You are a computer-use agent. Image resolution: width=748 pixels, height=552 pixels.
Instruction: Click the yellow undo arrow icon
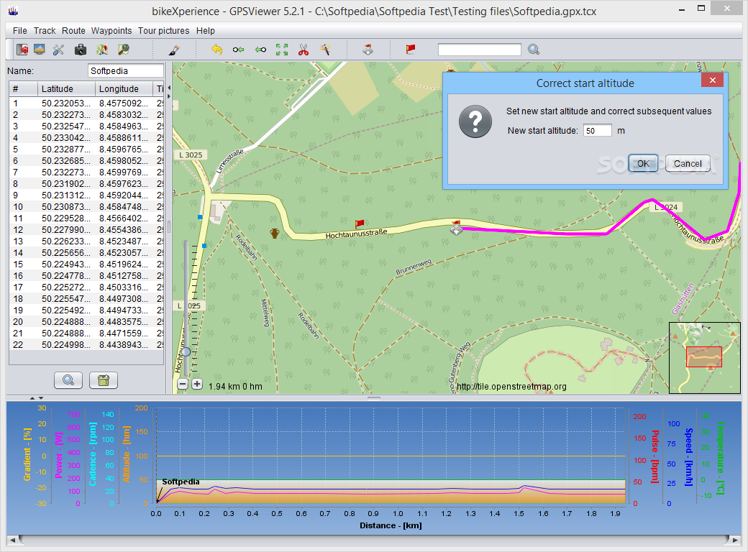click(x=217, y=50)
